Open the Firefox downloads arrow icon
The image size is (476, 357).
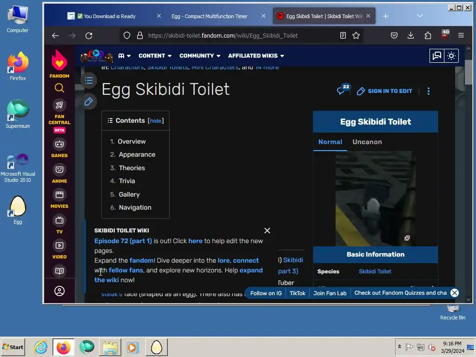[x=411, y=35]
